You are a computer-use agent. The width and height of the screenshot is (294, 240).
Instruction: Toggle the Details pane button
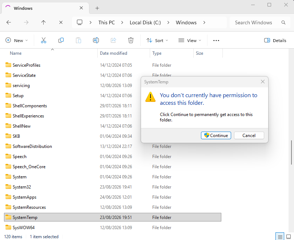pyautogui.click(x=275, y=40)
